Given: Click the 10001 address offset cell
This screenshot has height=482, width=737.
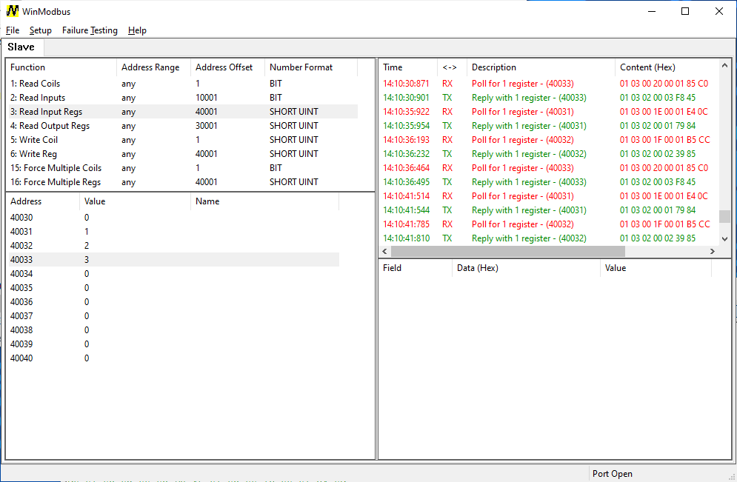Looking at the screenshot, I should [207, 98].
